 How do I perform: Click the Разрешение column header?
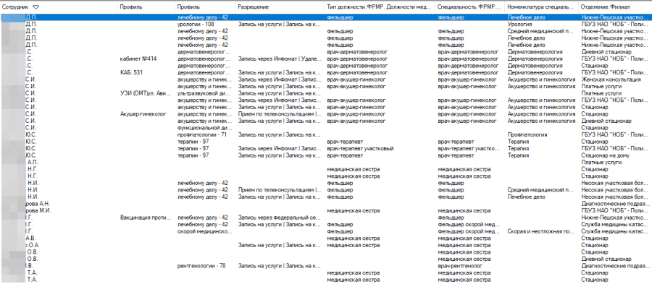254,7
